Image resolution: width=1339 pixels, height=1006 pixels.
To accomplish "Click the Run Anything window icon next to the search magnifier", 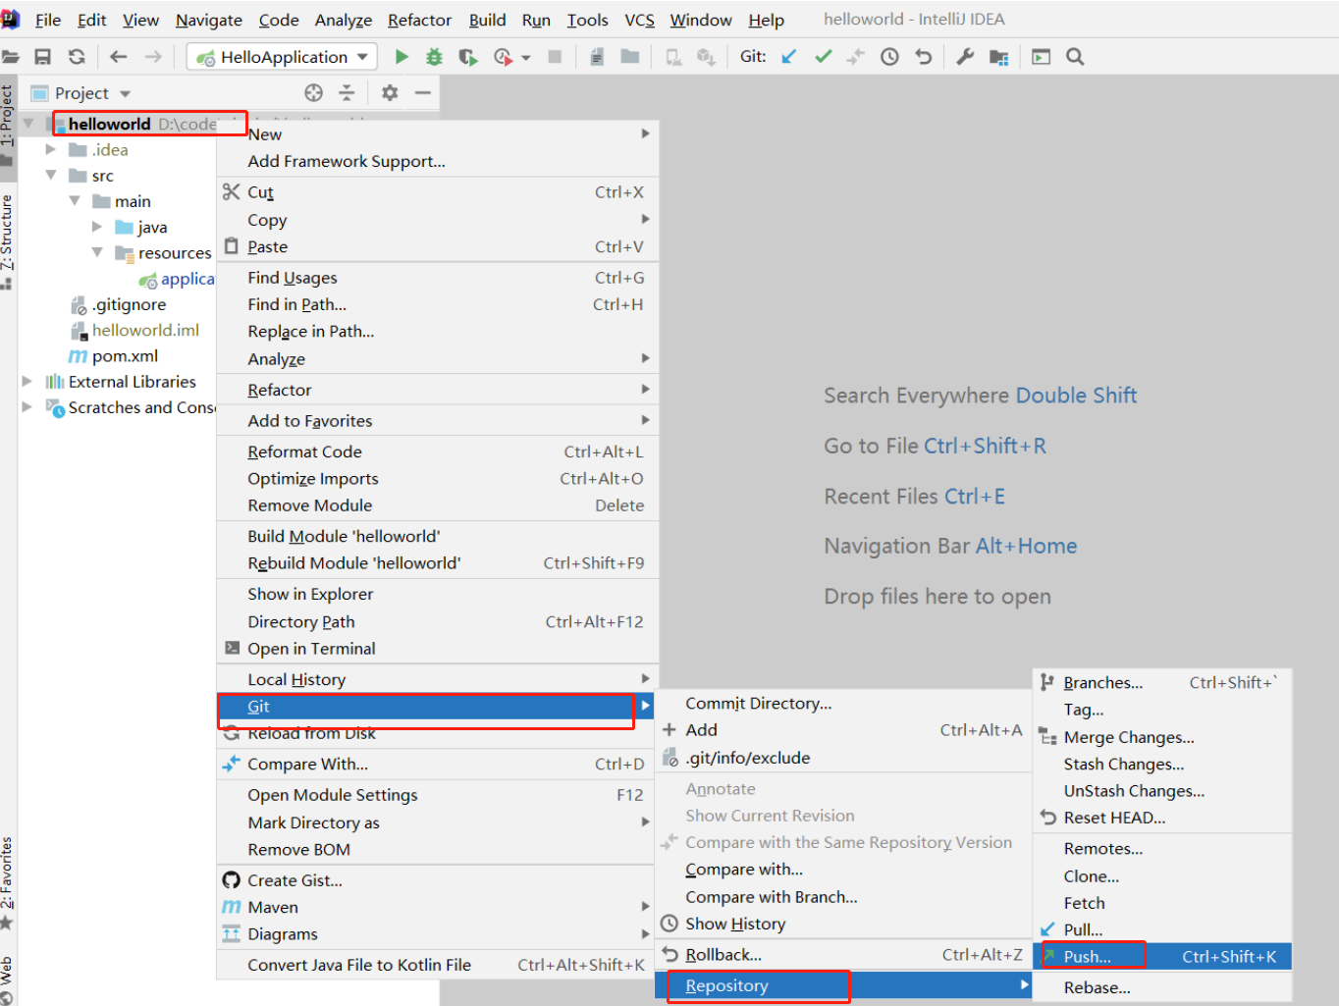I will [1042, 57].
